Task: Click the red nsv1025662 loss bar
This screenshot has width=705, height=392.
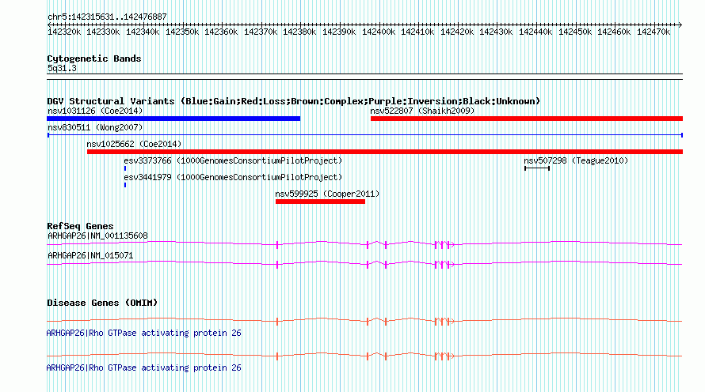Action: coord(385,152)
